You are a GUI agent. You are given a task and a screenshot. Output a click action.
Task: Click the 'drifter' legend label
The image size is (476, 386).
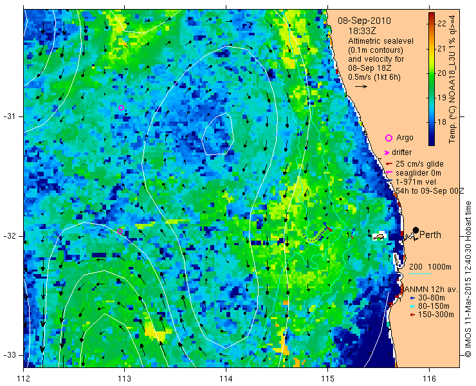coord(401,152)
